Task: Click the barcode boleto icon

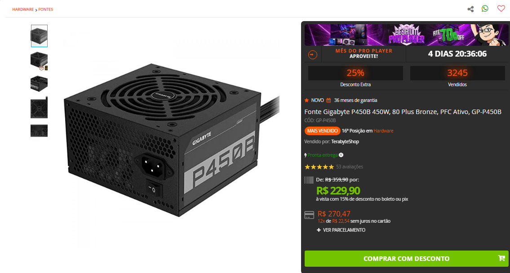Action: pyautogui.click(x=309, y=180)
